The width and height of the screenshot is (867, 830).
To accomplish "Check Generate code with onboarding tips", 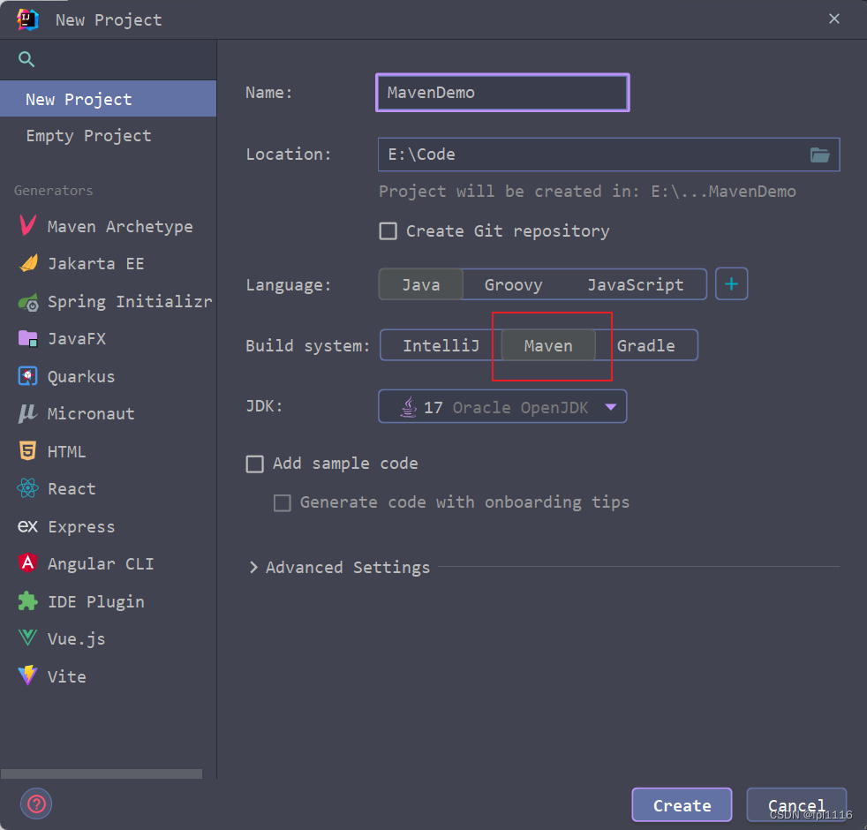I will point(282,502).
